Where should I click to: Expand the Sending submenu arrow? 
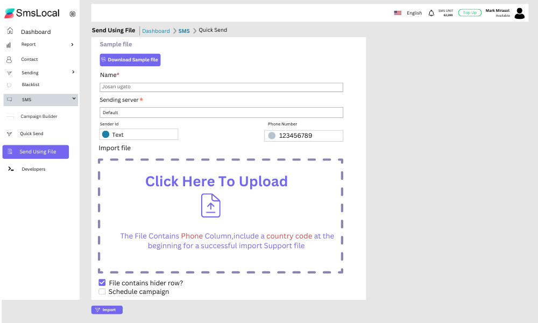(x=73, y=72)
